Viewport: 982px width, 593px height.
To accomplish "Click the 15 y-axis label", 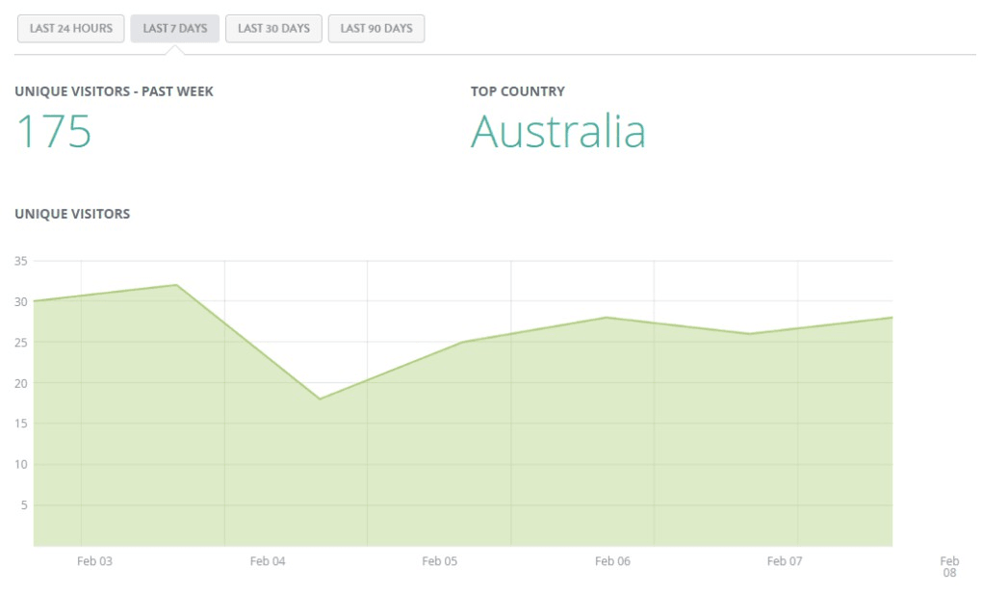I will point(20,424).
